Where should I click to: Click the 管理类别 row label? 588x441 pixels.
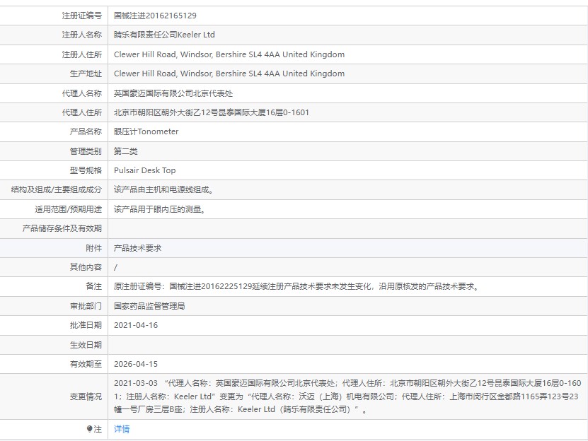coord(86,151)
